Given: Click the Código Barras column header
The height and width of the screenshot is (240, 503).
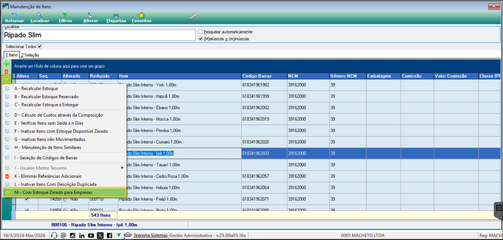Looking at the screenshot, I should click(x=257, y=76).
